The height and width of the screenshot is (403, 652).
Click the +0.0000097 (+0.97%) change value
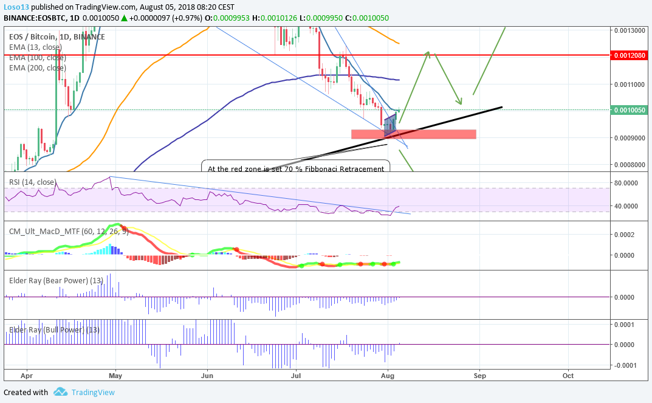pyautogui.click(x=165, y=18)
